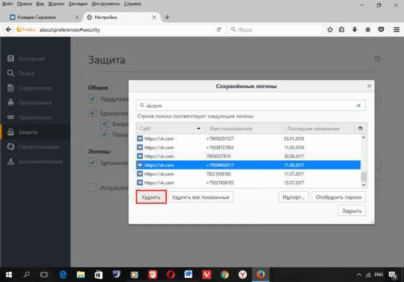The width and height of the screenshot is (404, 282).
Task: Open the Windows Start menu
Action: coord(9,275)
